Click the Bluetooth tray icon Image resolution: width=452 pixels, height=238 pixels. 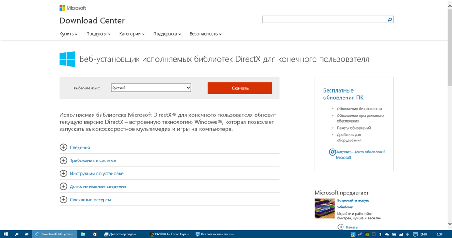coord(380,234)
